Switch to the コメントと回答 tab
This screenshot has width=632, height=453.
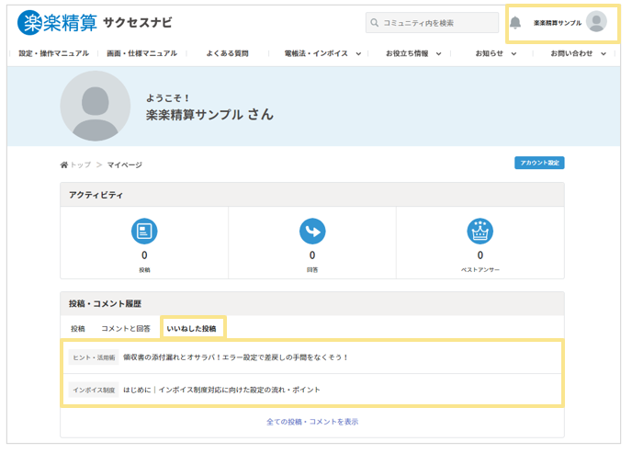pos(126,328)
